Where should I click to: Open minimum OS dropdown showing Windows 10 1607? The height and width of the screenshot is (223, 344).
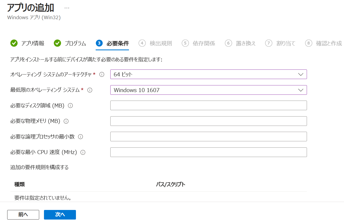(x=208, y=90)
